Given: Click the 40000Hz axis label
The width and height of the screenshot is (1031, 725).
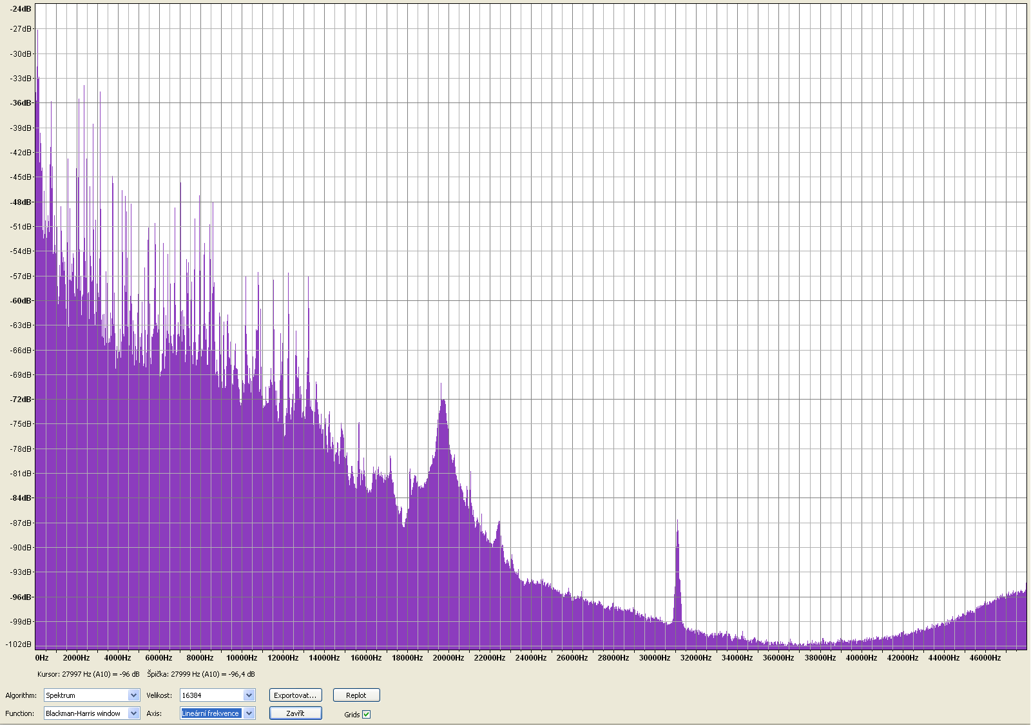Looking at the screenshot, I should click(862, 658).
